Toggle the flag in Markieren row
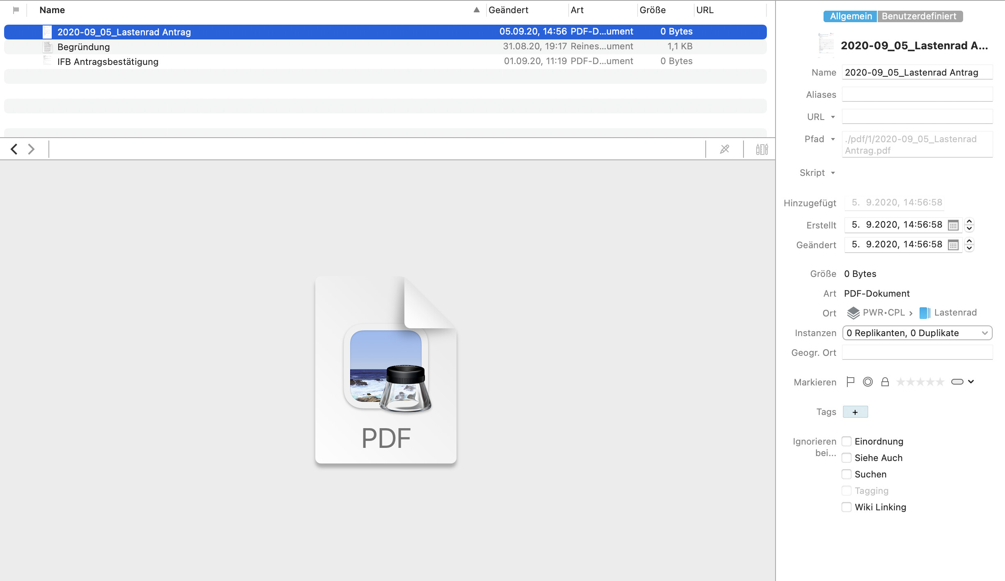Viewport: 1005px width, 581px height. click(851, 382)
